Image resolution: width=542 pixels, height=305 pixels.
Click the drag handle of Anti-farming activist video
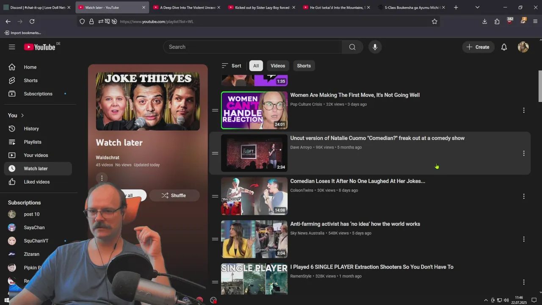[215, 239]
